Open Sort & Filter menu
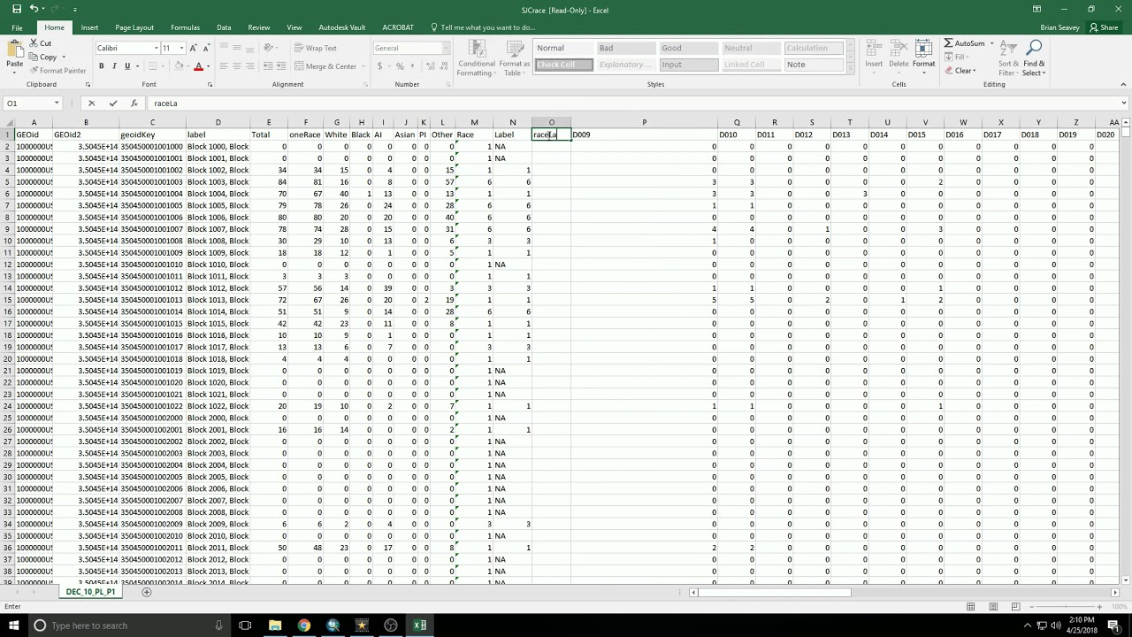1132x637 pixels. pos(1009,58)
